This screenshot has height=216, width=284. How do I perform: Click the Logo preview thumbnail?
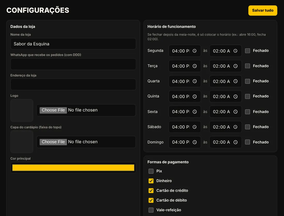(22, 110)
